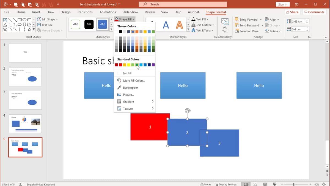This screenshot has width=330, height=186.
Task: Apply the white outlined Abc shape style
Action: click(76, 24)
